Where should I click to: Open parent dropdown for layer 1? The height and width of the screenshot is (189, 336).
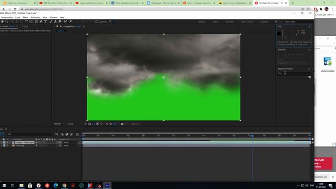point(70,142)
